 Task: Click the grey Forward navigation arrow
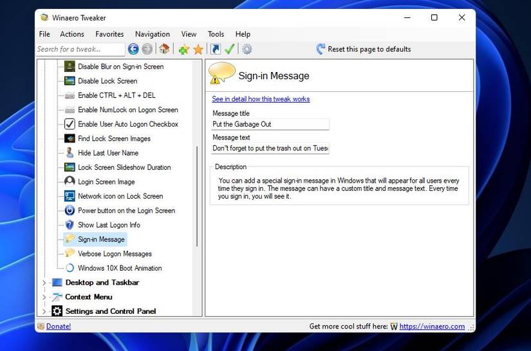point(147,50)
